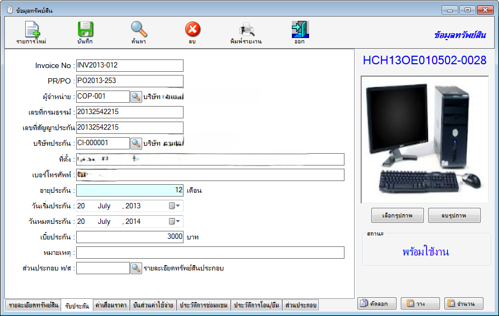Click รายละเอียดทรัพย์สินประกอบ label text
This screenshot has width=499, height=316.
pyautogui.click(x=184, y=268)
